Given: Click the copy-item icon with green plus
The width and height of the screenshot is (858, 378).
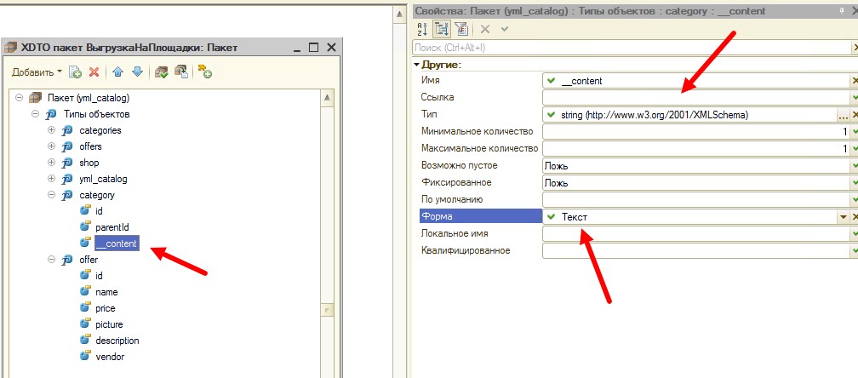Looking at the screenshot, I should [75, 72].
